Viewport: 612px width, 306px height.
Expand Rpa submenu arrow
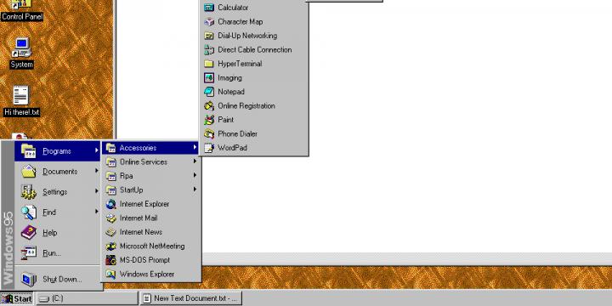(x=195, y=176)
